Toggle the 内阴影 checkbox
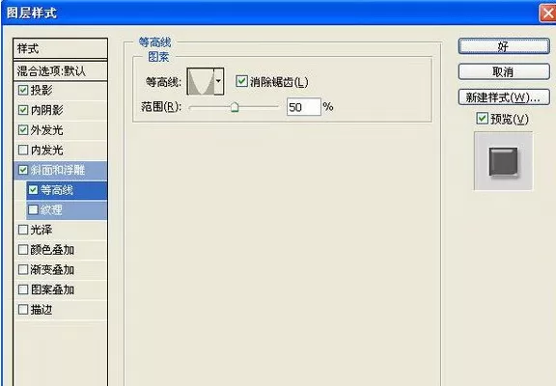 (x=23, y=110)
